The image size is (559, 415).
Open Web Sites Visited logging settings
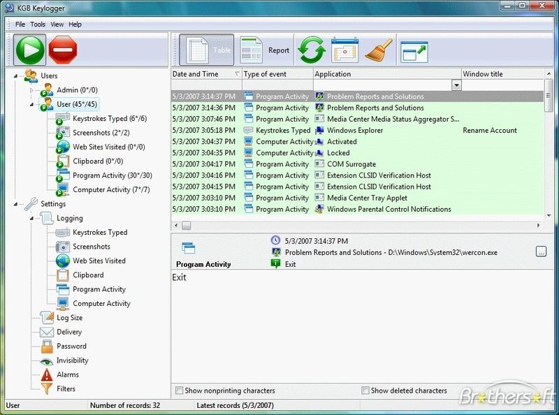tap(99, 261)
